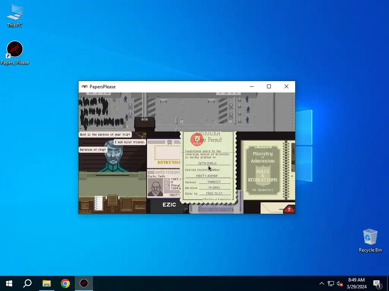Image resolution: width=389 pixels, height=291 pixels.
Task: Click the muted volume tray icon
Action: 340,283
